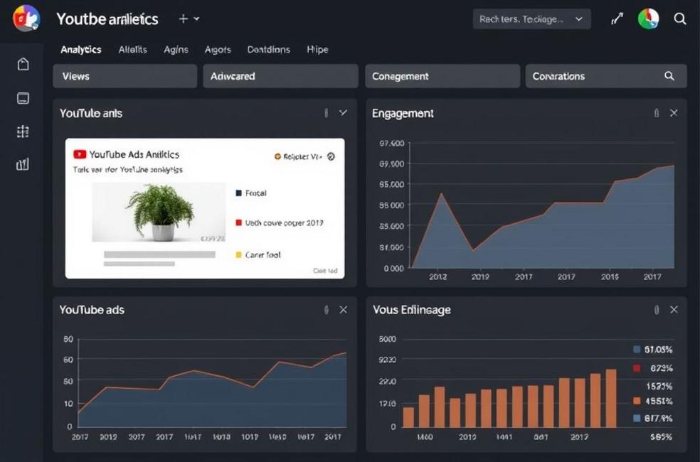Select the grid layout icon in sidebar
The image size is (700, 462).
23,131
